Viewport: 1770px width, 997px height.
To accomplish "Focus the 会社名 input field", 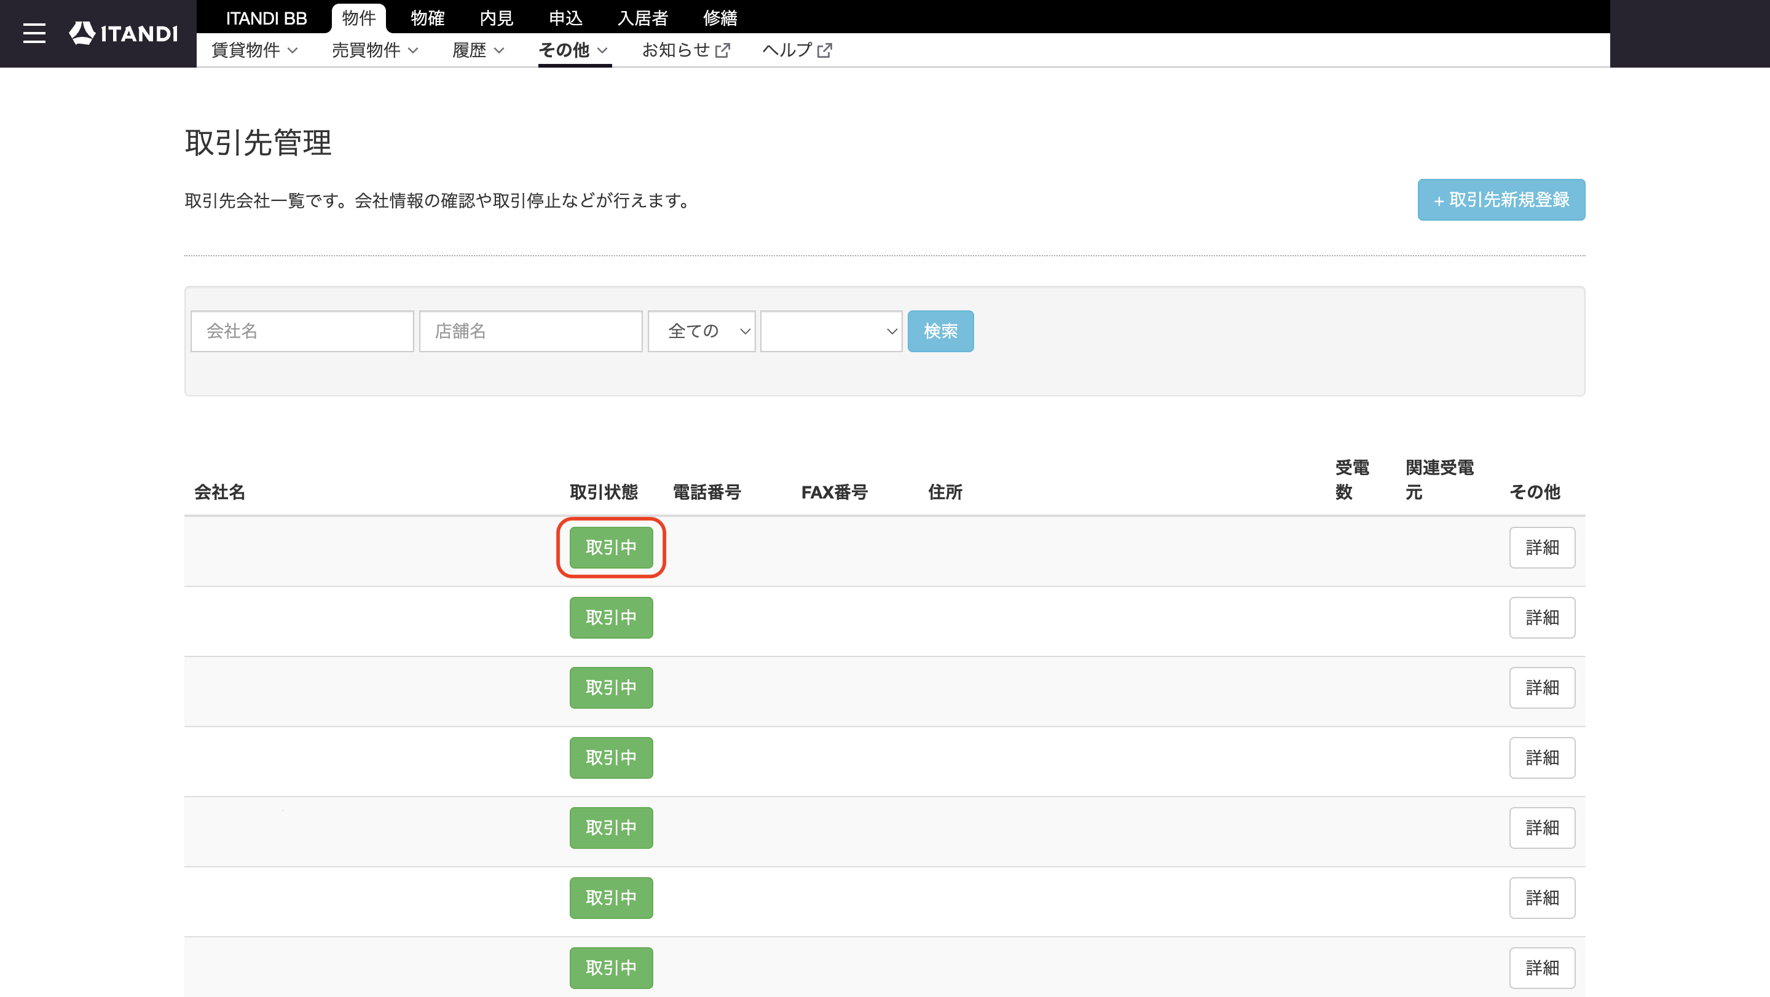I will click(302, 331).
